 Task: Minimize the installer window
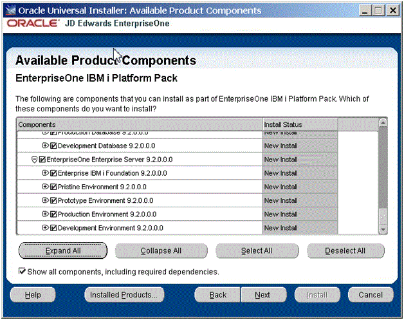[x=365, y=10]
